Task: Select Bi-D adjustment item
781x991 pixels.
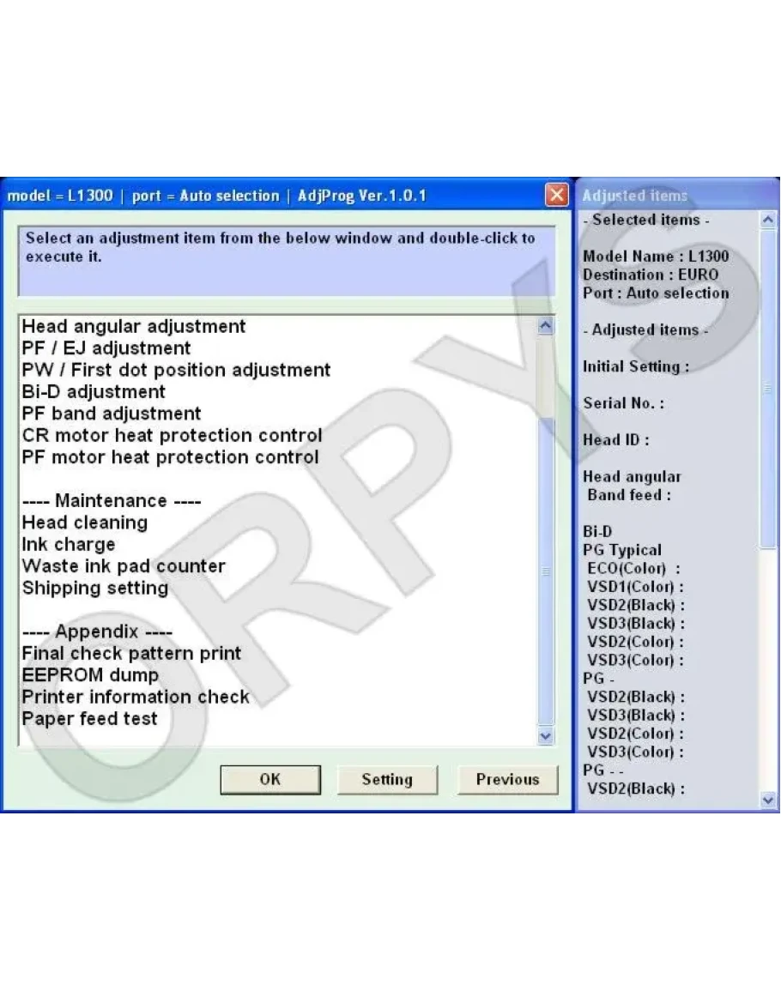Action: click(x=93, y=392)
